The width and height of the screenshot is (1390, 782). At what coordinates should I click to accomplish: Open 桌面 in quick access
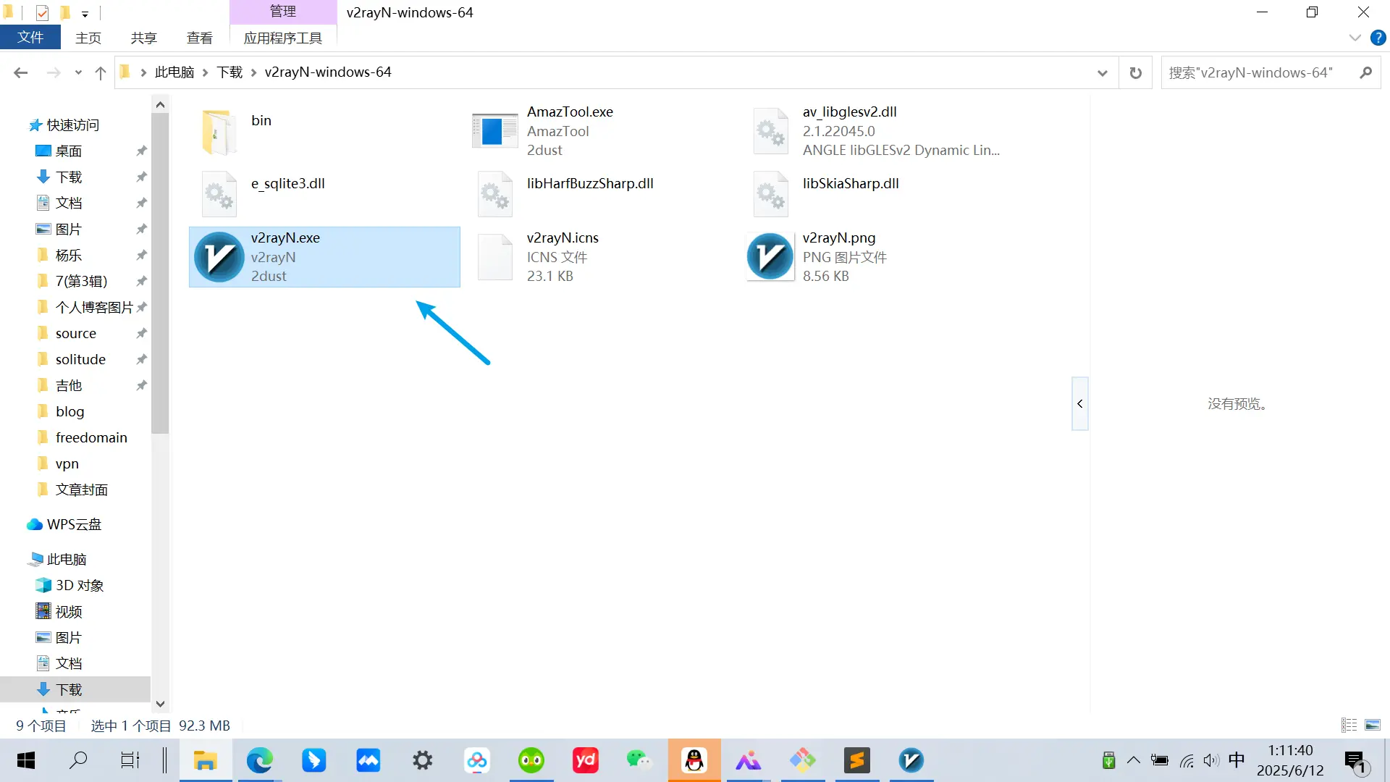tap(69, 151)
